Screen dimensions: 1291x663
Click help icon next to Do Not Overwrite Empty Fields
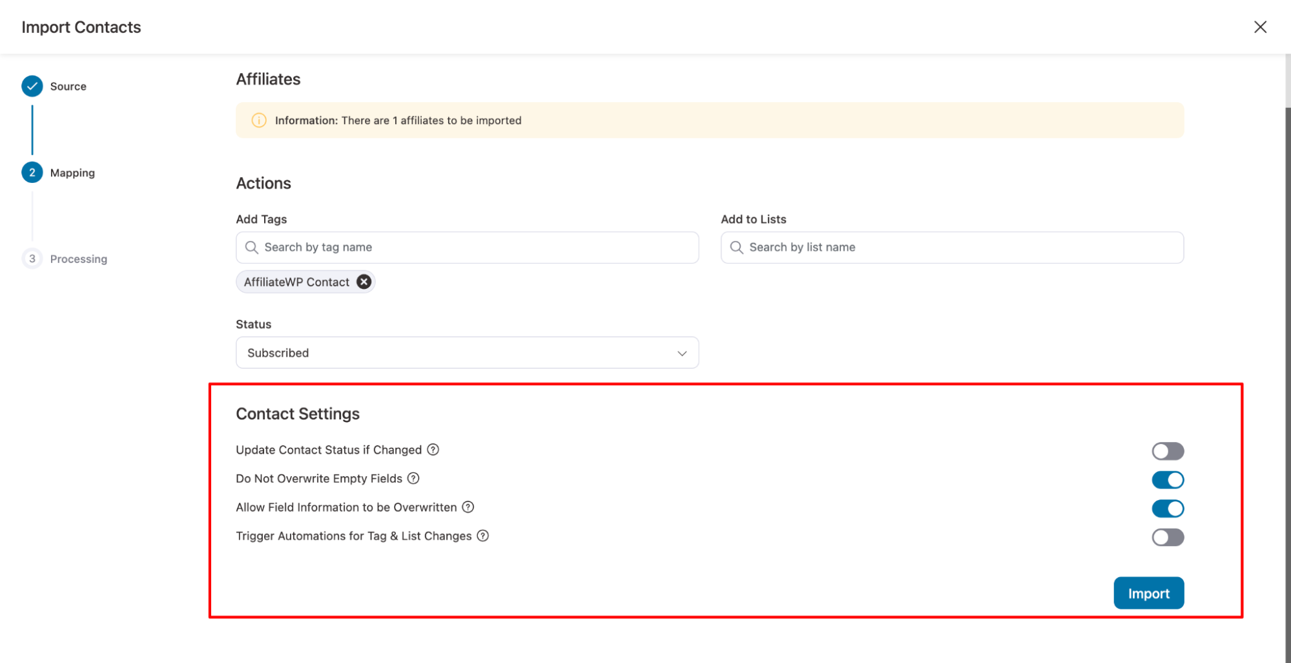tap(413, 478)
